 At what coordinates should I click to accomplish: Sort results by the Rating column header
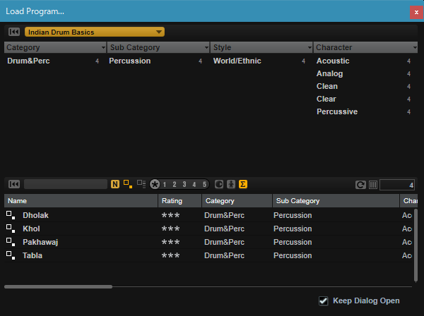[179, 201]
